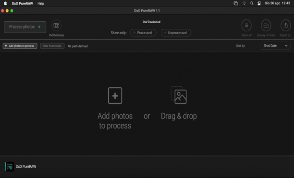The image size is (294, 178).
Task: Click the DxO PureRAW PR logo
Action: coord(10,166)
